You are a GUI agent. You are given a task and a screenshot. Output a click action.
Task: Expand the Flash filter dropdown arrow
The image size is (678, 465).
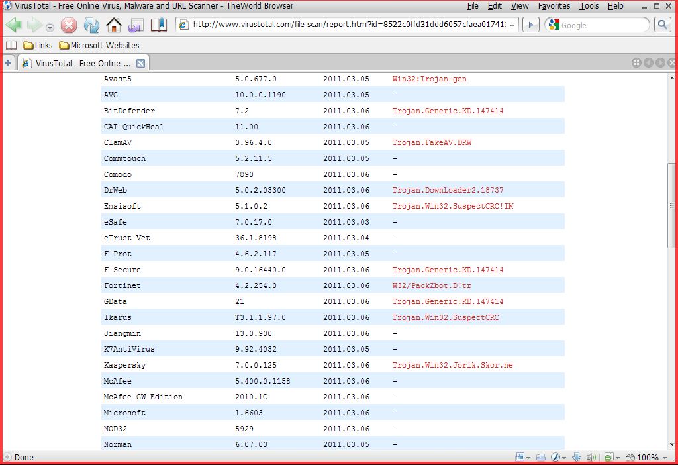click(x=564, y=458)
